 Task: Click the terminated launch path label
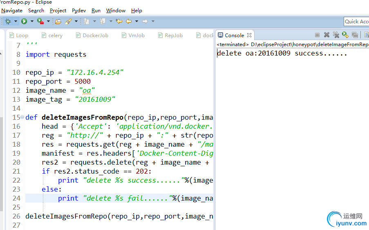click(x=293, y=45)
